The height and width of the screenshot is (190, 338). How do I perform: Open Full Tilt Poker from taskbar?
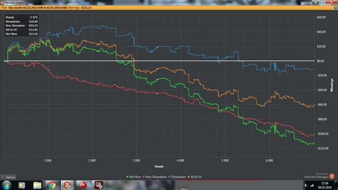pyautogui.click(x=99, y=185)
